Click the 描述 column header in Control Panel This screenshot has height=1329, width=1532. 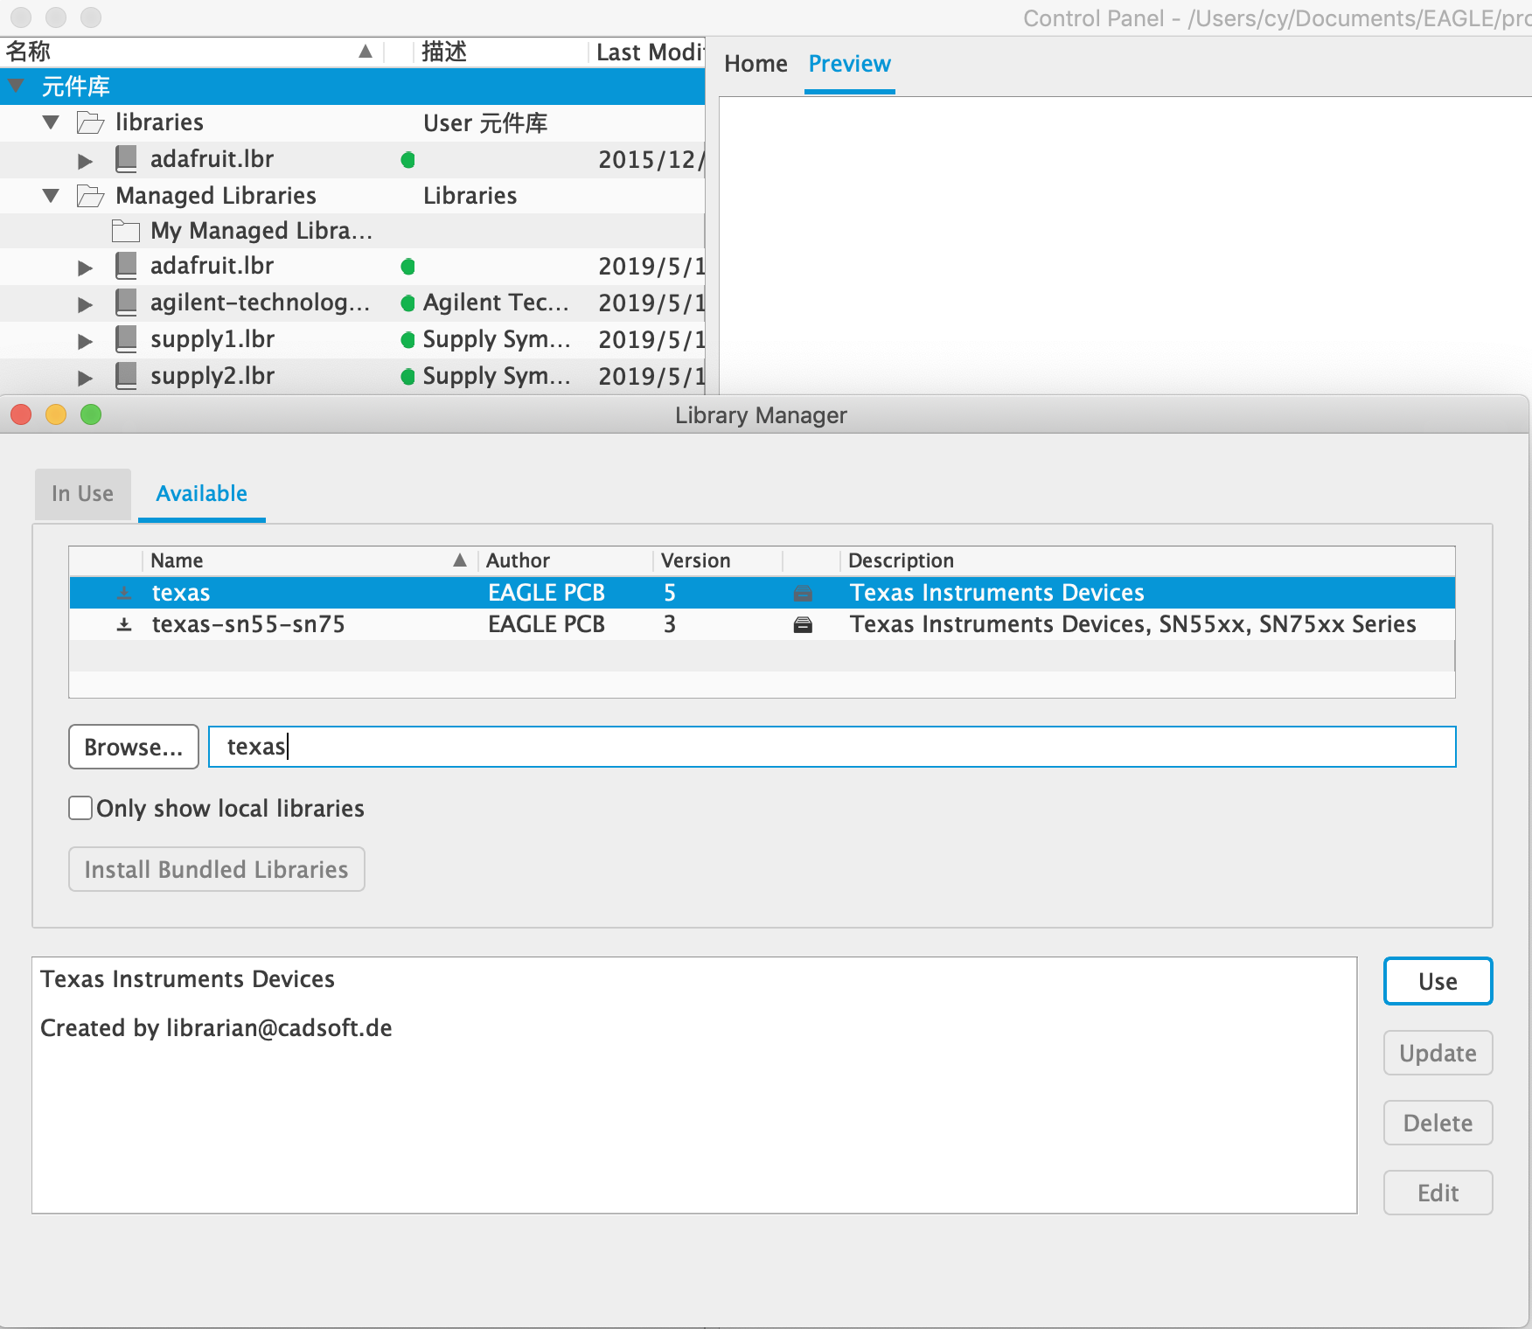tap(499, 52)
